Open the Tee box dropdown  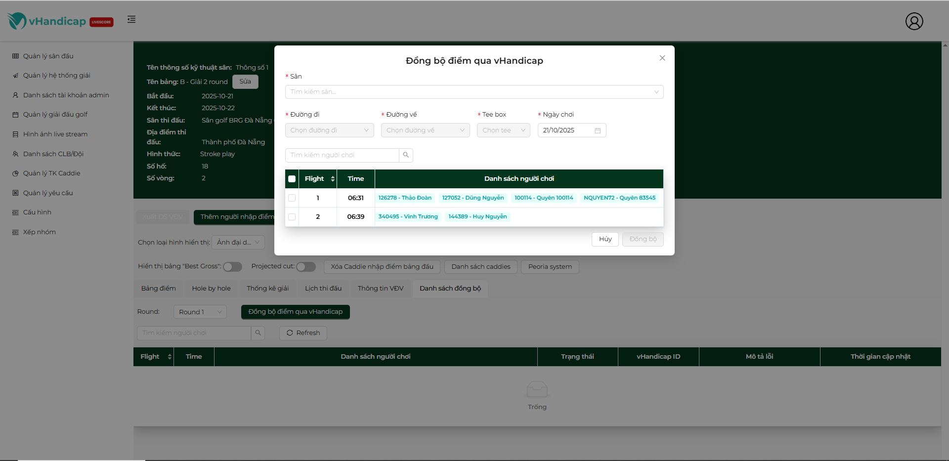(503, 130)
